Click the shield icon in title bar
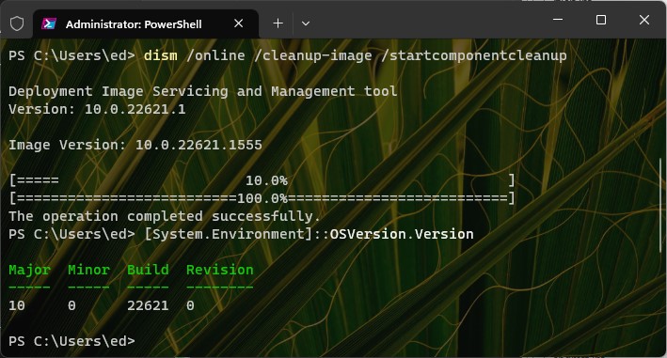The height and width of the screenshot is (358, 667). [x=17, y=23]
